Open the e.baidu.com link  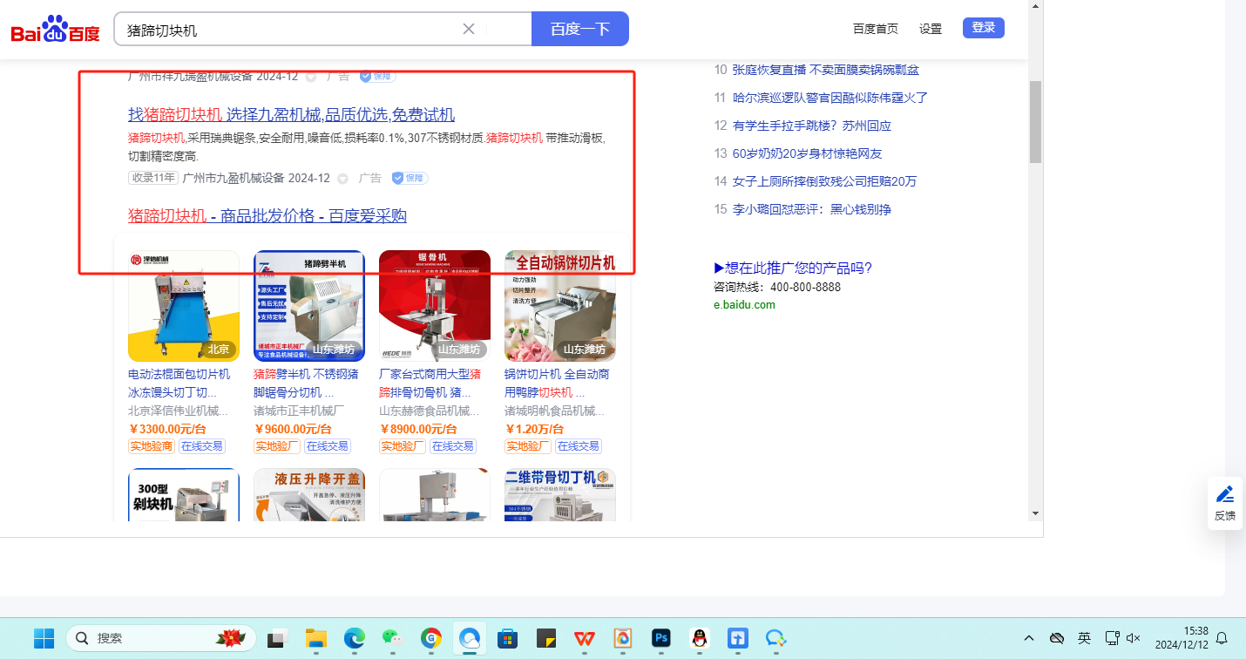(744, 304)
